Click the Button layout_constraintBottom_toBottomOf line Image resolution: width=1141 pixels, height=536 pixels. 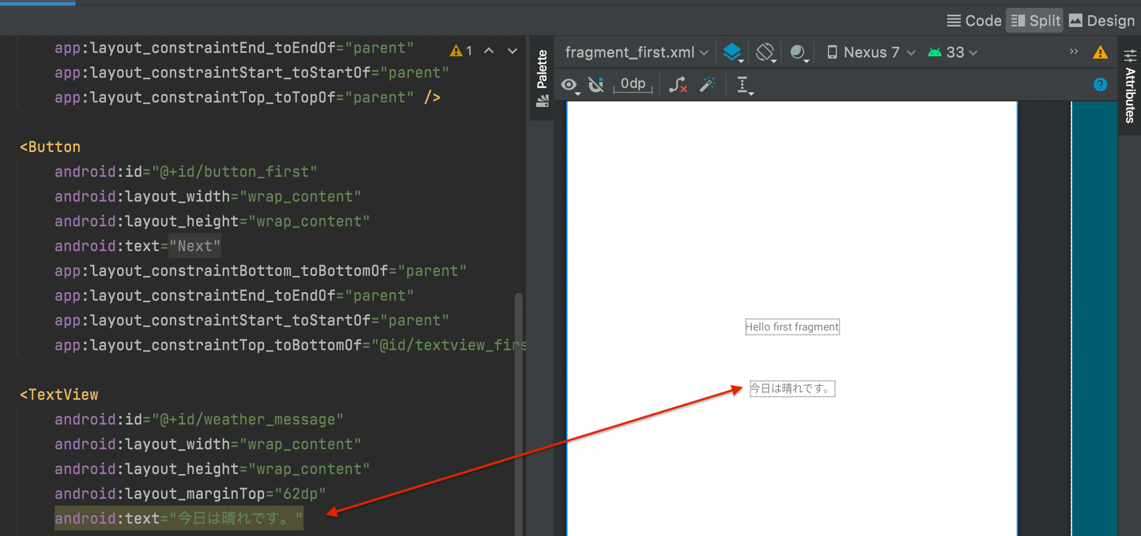click(260, 271)
